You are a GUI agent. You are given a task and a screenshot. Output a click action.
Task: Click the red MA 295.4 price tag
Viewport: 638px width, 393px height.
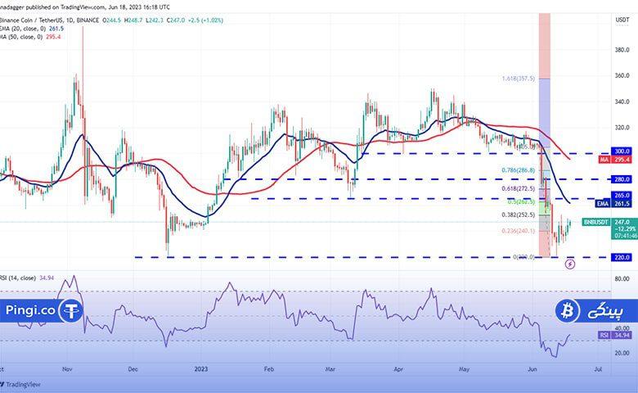click(615, 160)
